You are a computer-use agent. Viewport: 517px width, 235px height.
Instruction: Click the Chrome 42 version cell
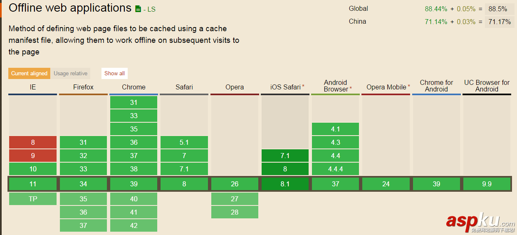tap(134, 225)
